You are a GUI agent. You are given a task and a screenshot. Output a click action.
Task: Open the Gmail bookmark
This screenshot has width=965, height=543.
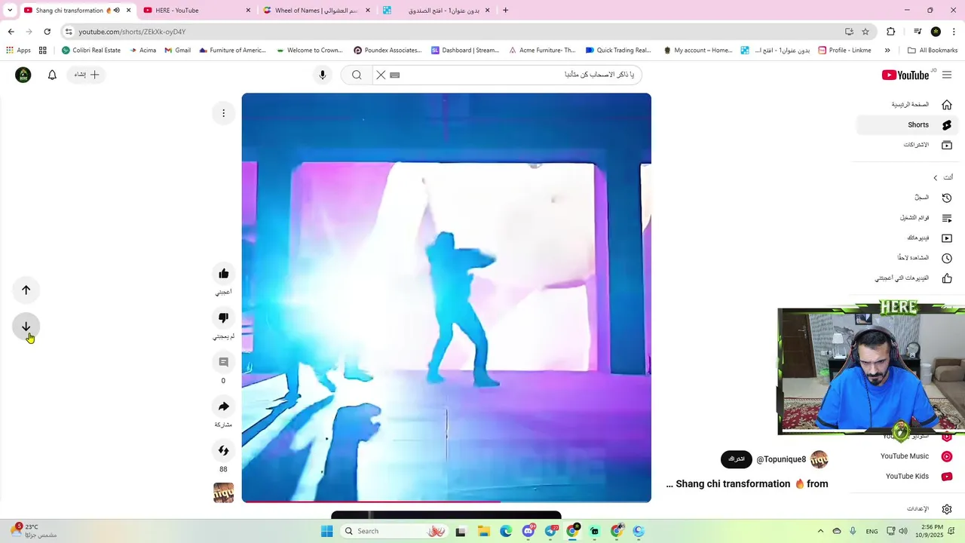click(178, 51)
